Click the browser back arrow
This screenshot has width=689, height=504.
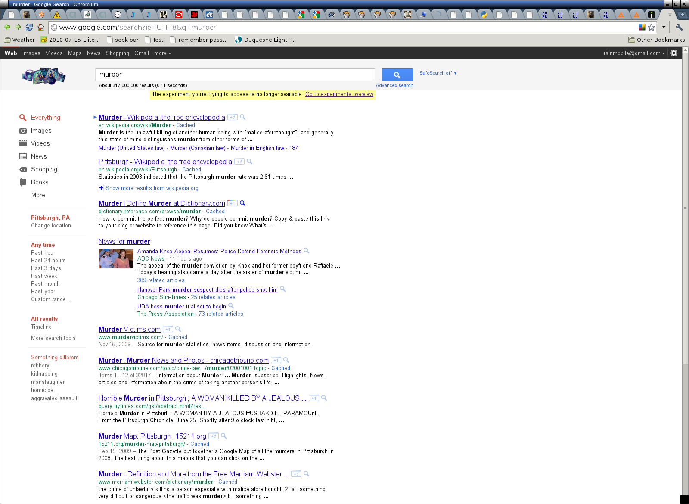pos(7,27)
